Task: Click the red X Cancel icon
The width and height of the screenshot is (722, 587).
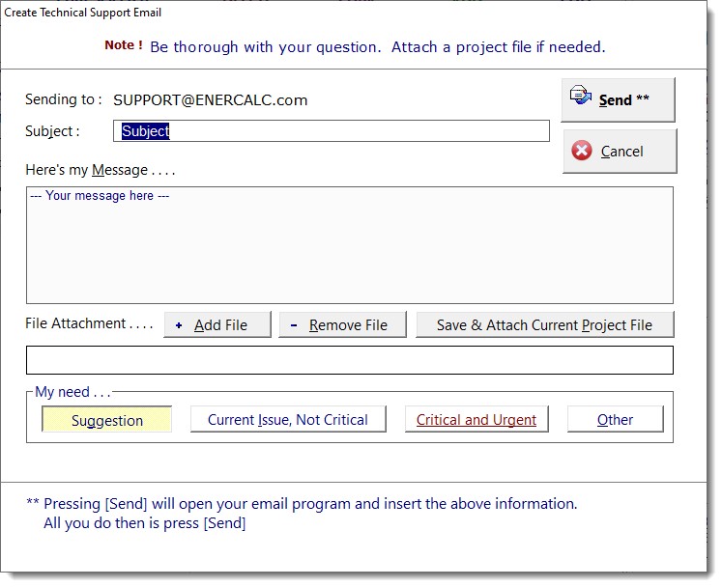Action: pos(582,152)
